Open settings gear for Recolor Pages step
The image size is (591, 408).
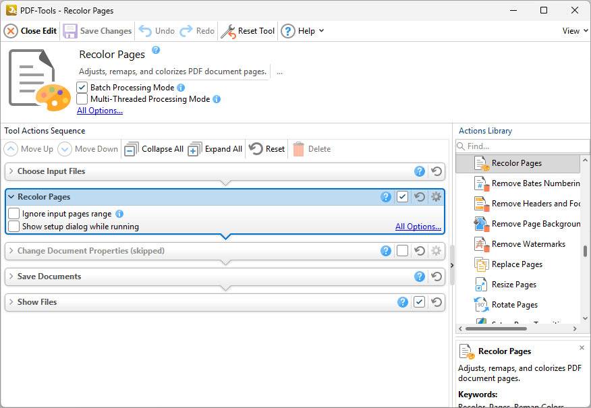436,197
